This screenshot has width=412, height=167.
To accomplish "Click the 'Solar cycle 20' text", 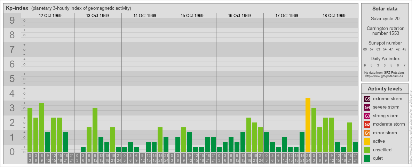I will click(385, 19).
